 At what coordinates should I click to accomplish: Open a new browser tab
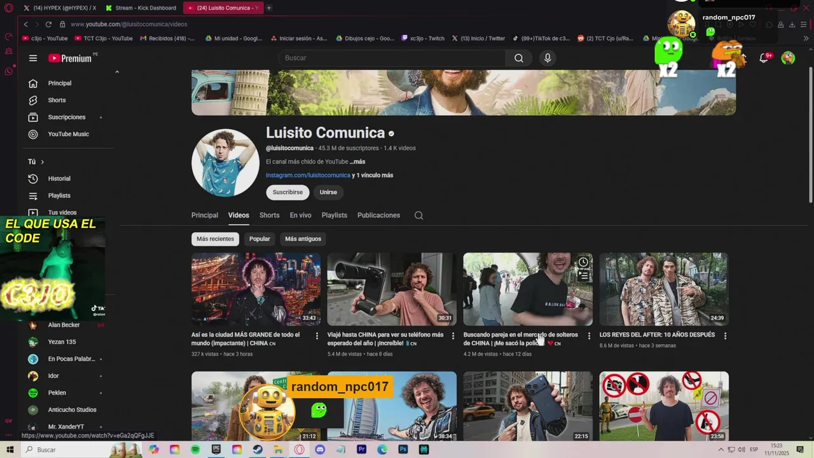pos(269,8)
